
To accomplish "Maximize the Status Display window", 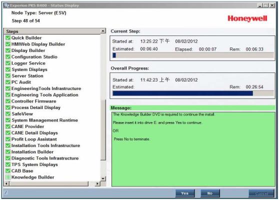I will pyautogui.click(x=266, y=5).
